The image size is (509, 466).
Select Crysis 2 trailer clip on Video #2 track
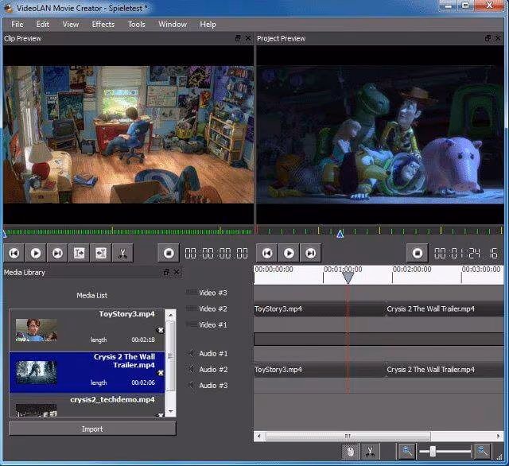[445, 309]
